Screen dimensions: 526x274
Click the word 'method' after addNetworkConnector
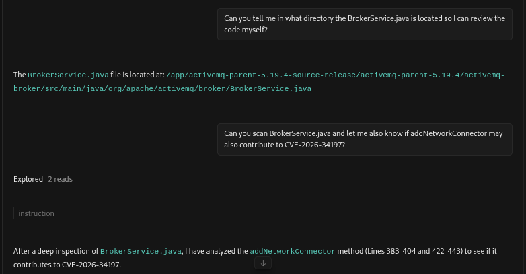pos(351,251)
